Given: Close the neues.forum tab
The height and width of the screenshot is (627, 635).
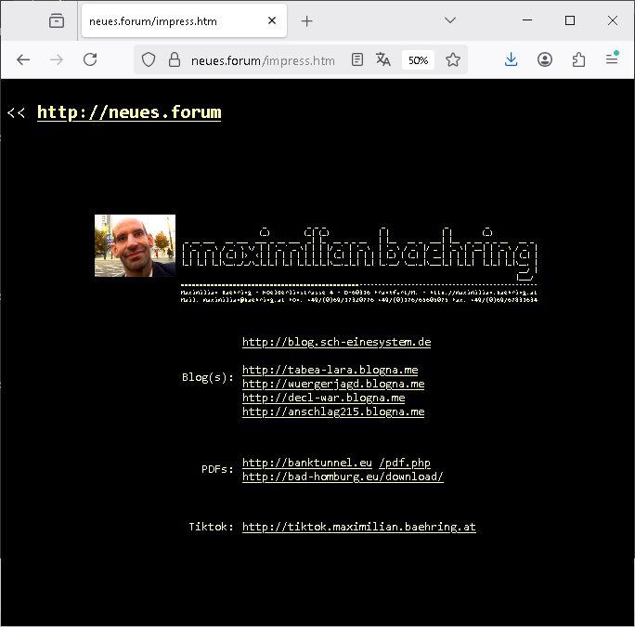Looking at the screenshot, I should [x=271, y=20].
